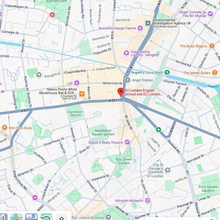The image size is (220, 220).
Task: Select the Islington Museum icon
Action: (x=147, y=200)
